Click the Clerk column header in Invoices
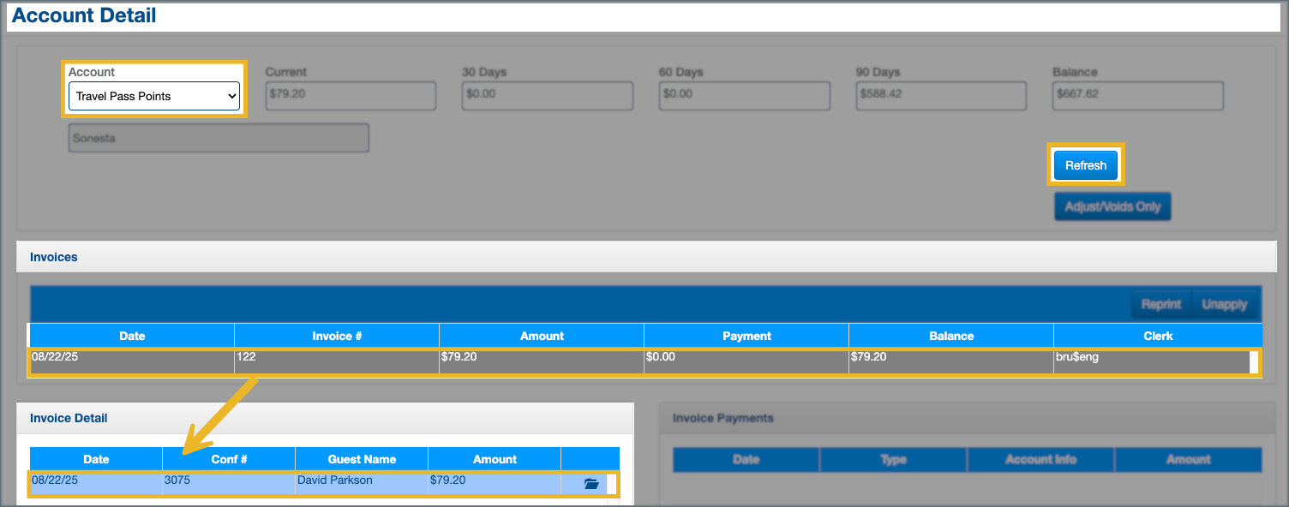The image size is (1289, 507). (1157, 336)
